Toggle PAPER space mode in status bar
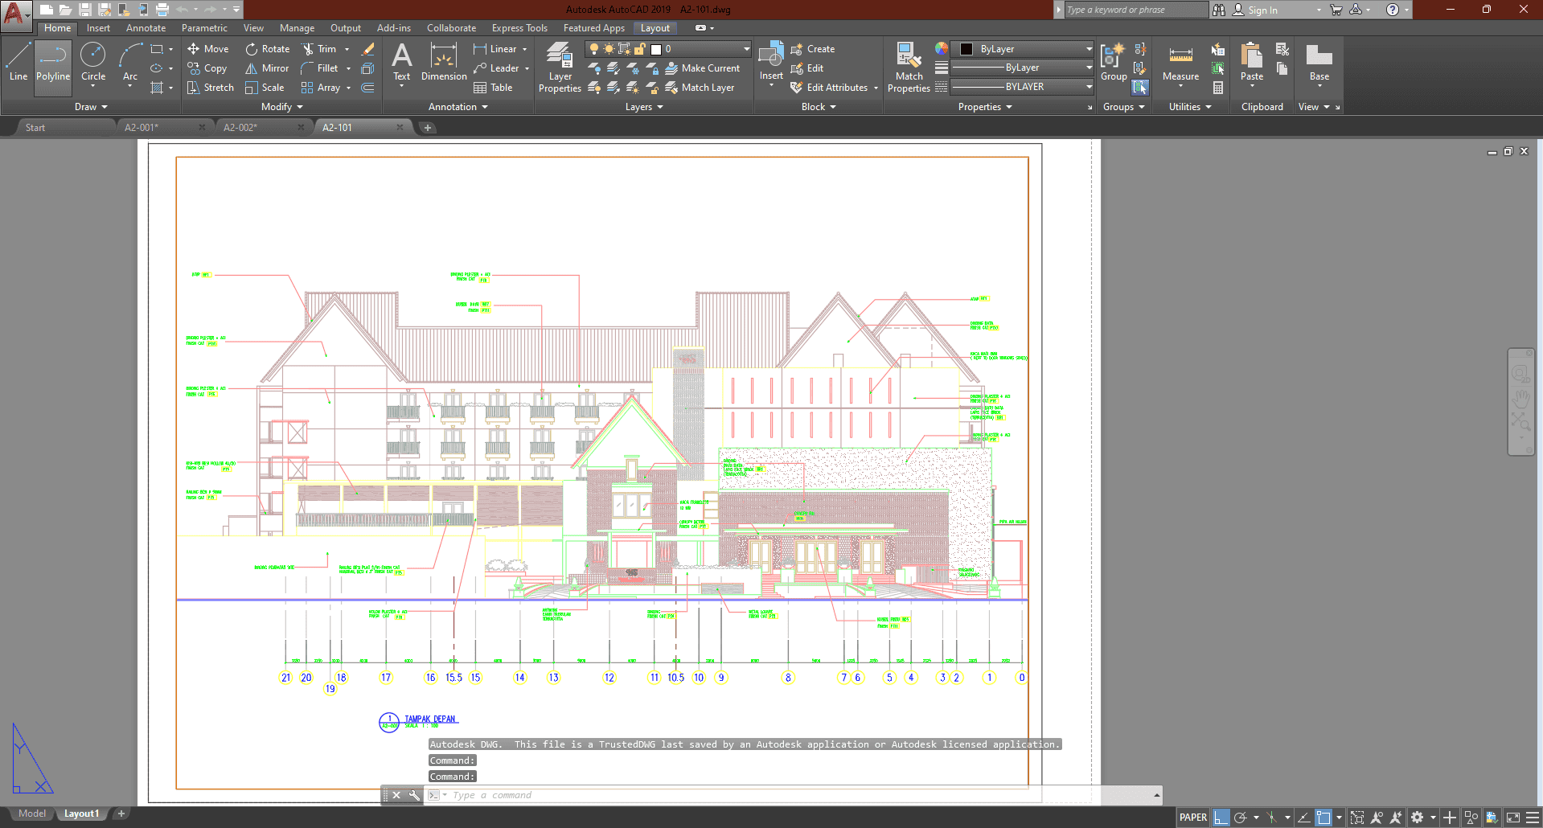Viewport: 1543px width, 828px height. pyautogui.click(x=1192, y=818)
